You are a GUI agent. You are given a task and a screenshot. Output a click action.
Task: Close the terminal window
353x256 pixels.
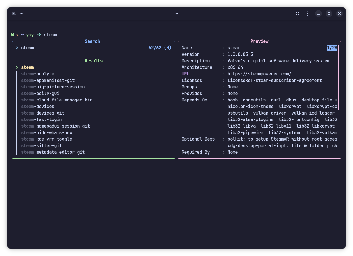[x=339, y=14]
